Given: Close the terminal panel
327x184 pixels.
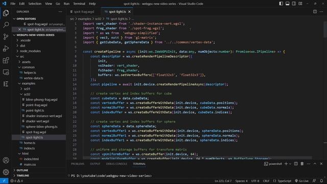Looking at the screenshot, I should [321, 164].
